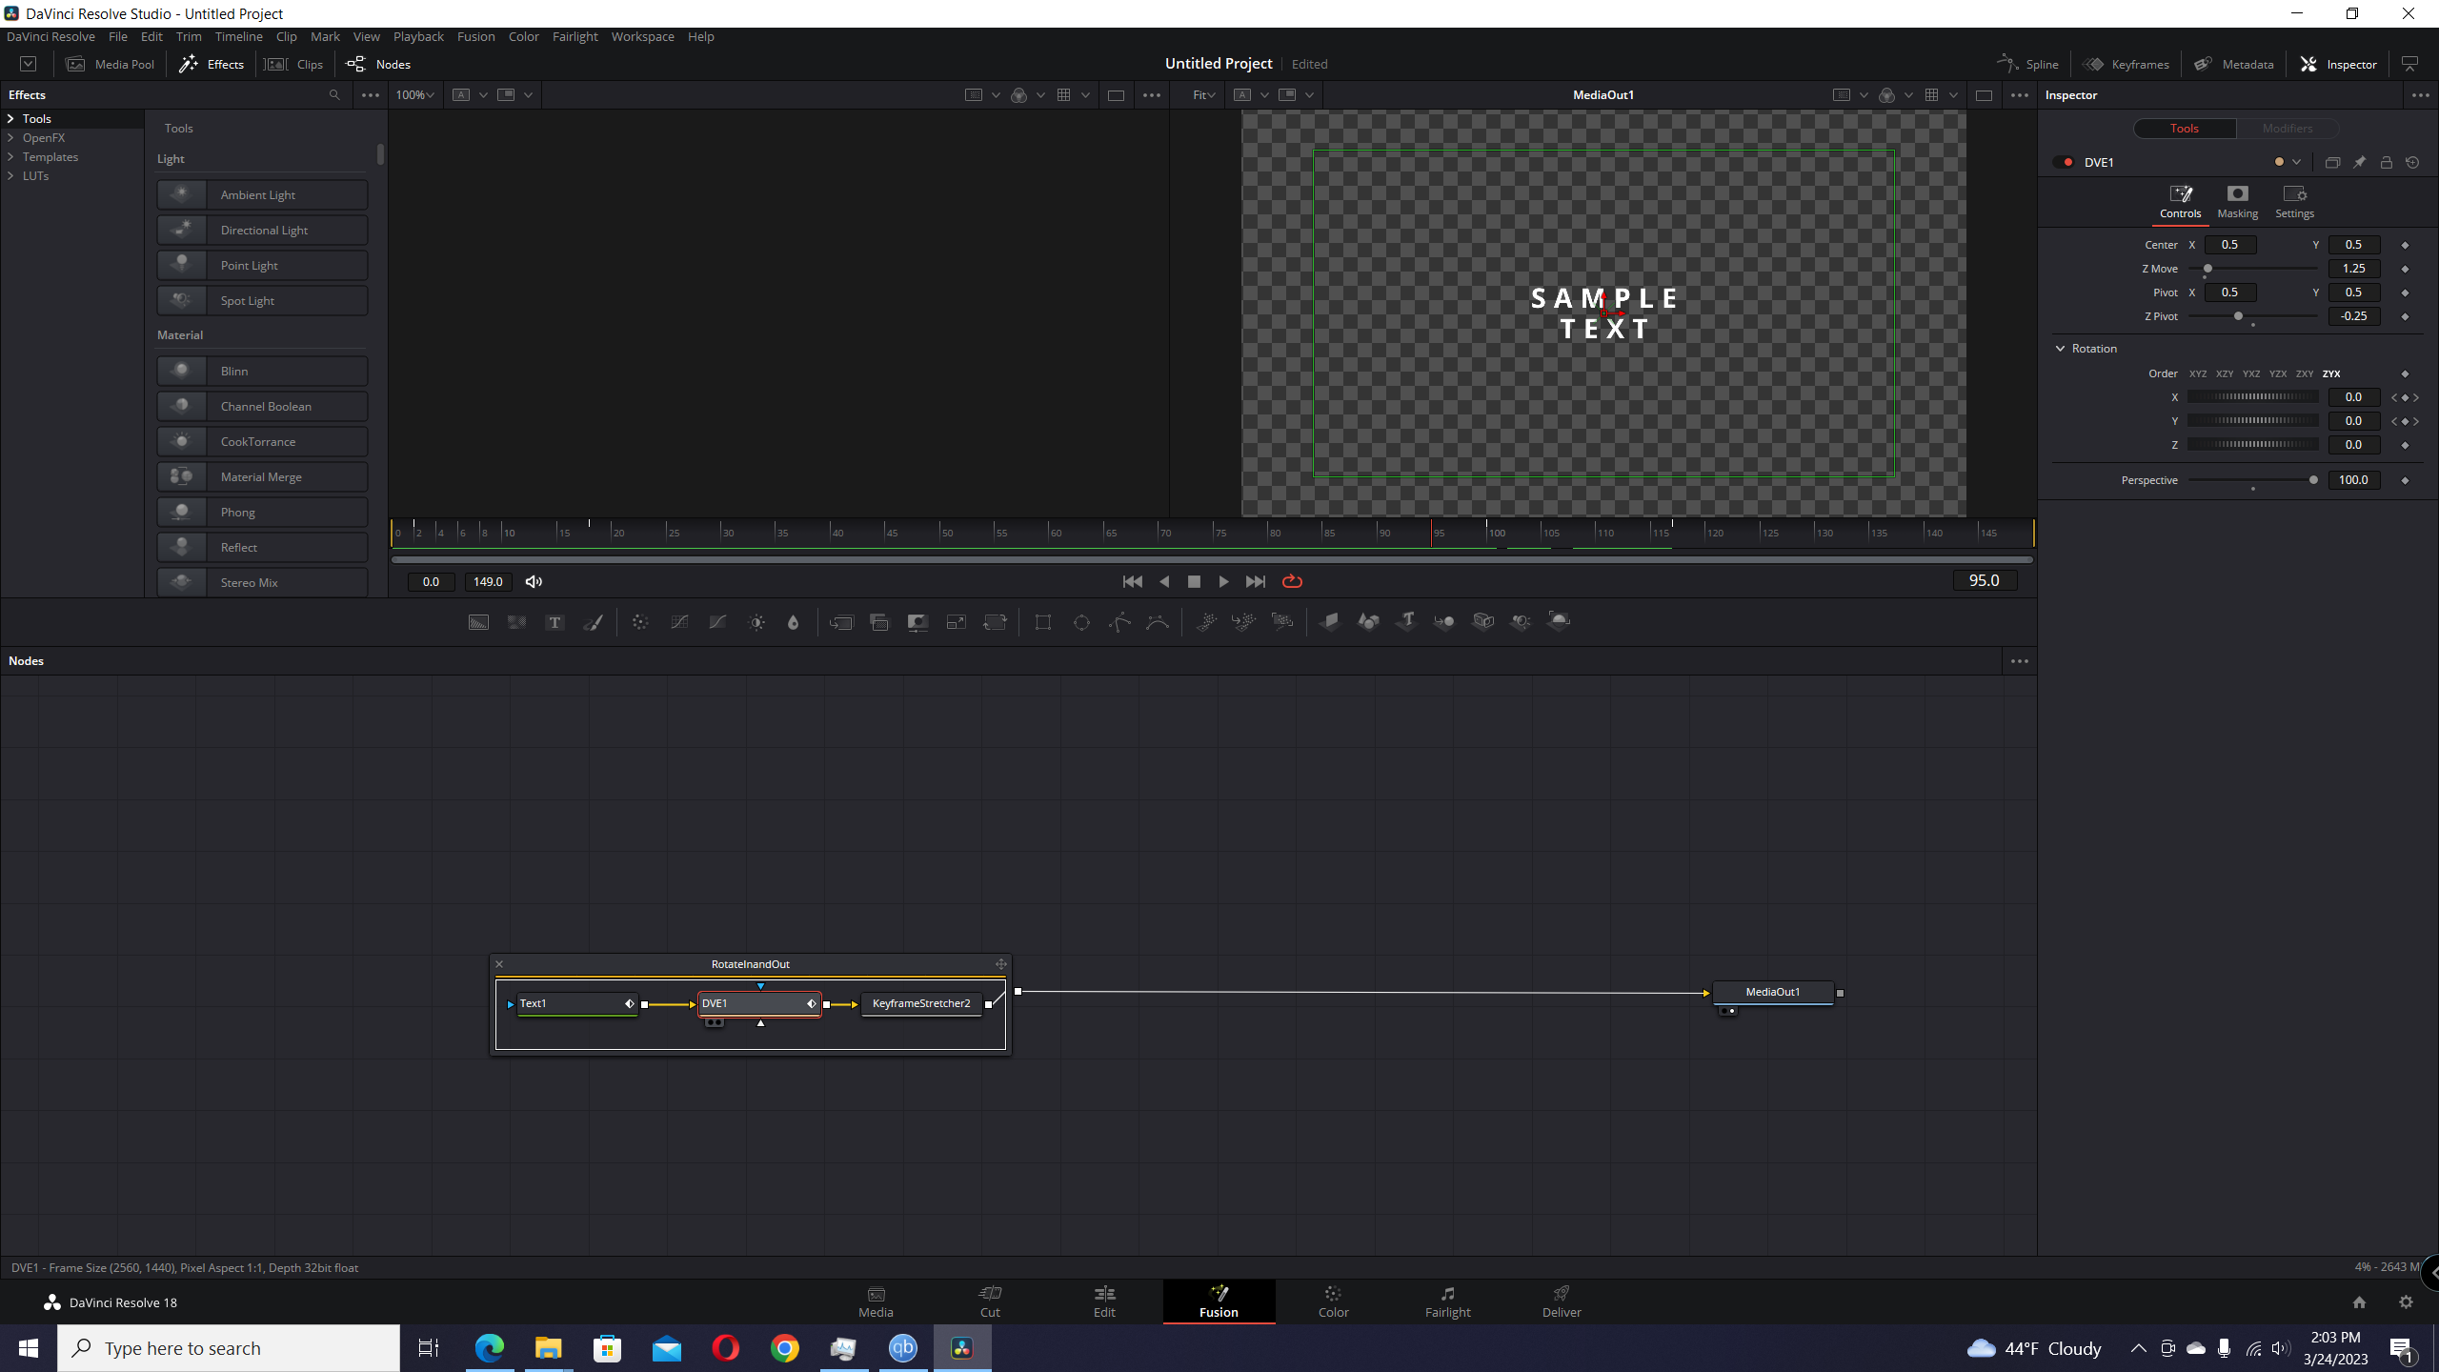Viewport: 2439px width, 1372px height.
Task: Toggle keyframe for Perspective
Action: [2405, 480]
